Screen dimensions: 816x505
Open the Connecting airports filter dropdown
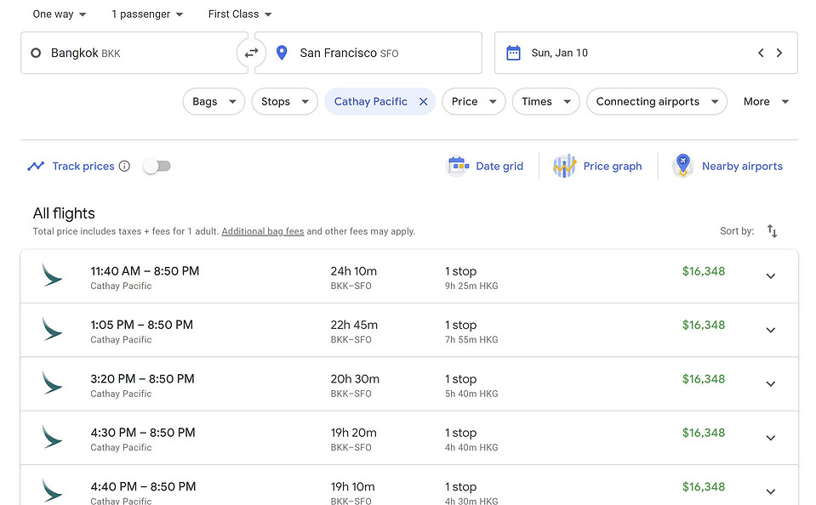tap(657, 101)
